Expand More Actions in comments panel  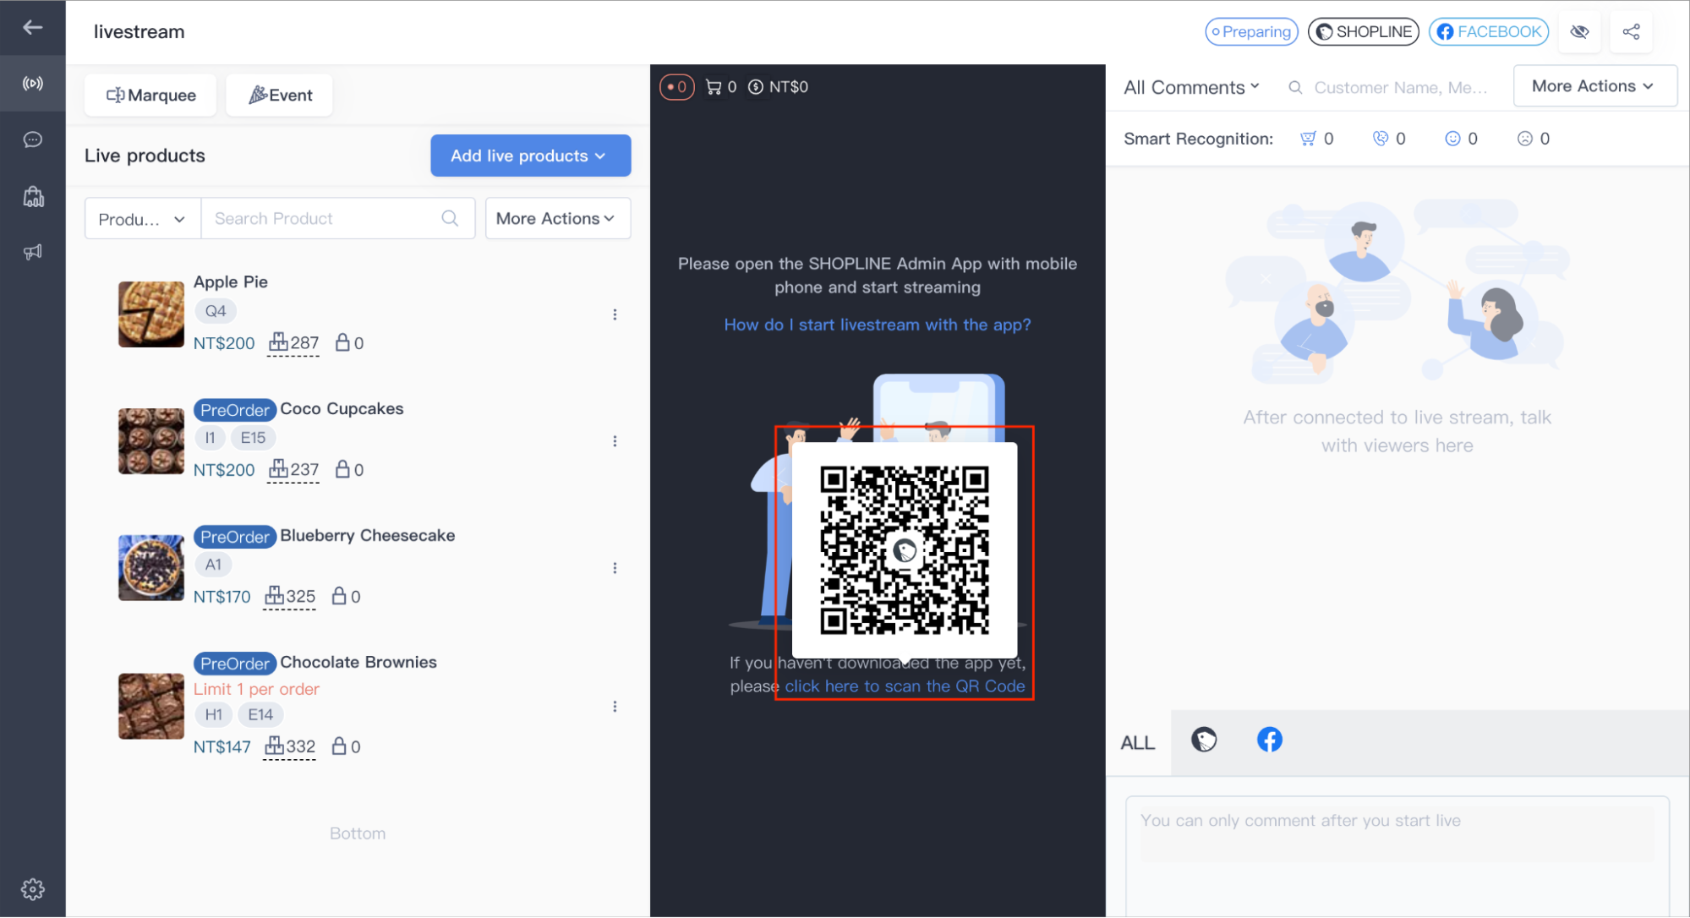[1594, 86]
